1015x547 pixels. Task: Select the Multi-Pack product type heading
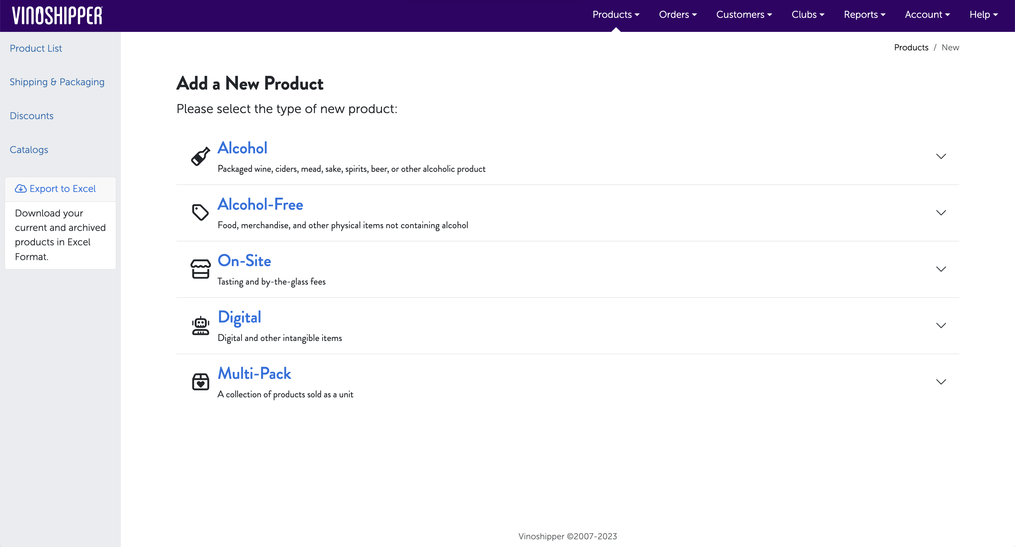(254, 373)
